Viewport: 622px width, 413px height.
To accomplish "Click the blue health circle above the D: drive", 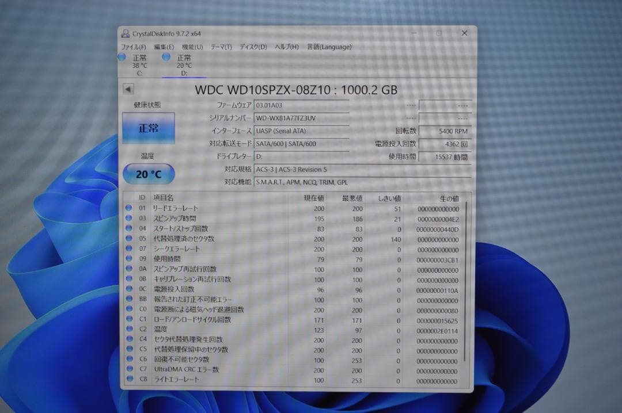I will 165,57.
